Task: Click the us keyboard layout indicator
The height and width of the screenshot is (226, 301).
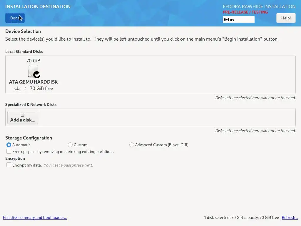Action: [239, 20]
